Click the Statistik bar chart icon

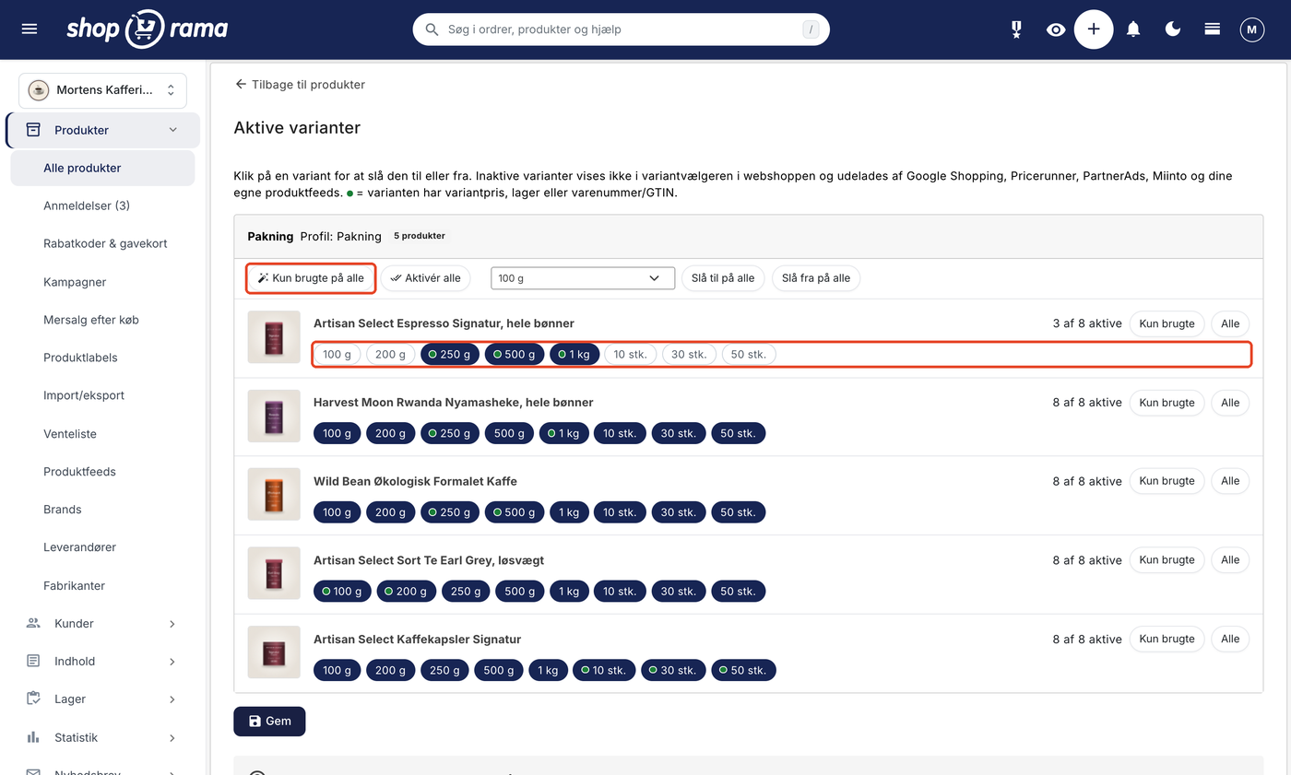tap(33, 737)
